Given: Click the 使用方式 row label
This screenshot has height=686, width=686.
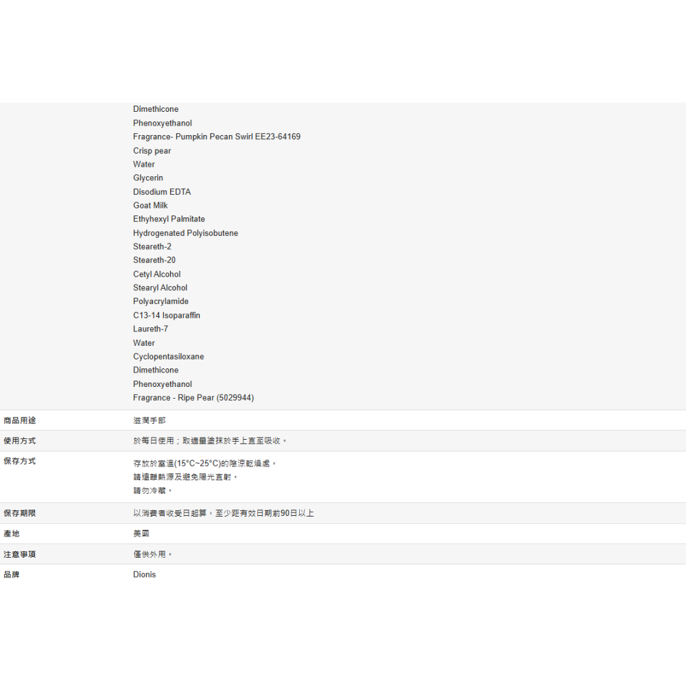Looking at the screenshot, I should (x=20, y=440).
